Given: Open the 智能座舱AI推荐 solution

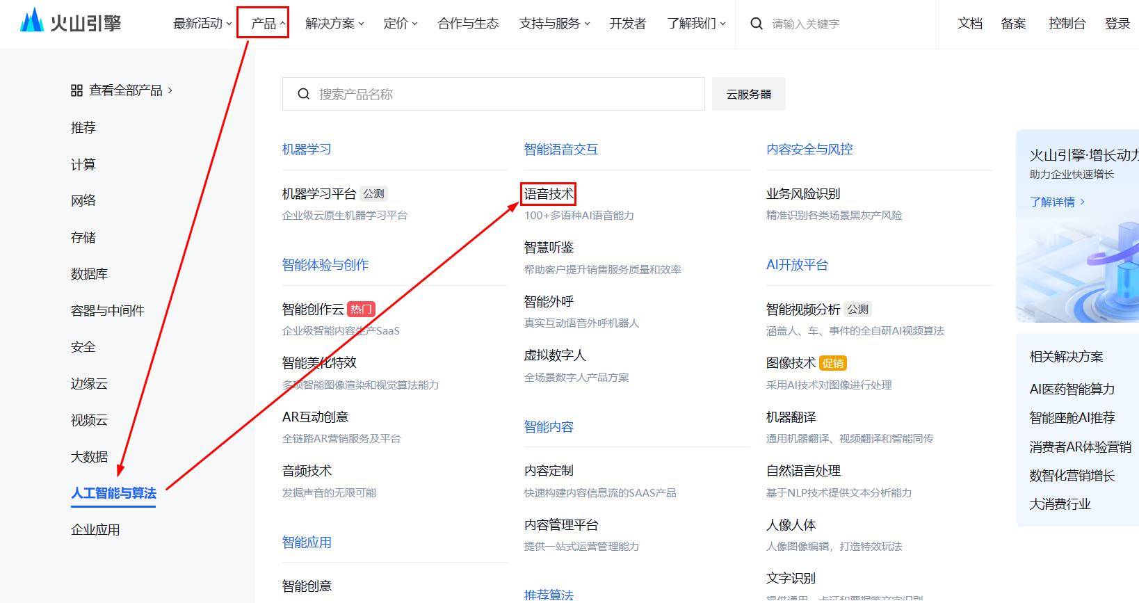Looking at the screenshot, I should tap(1072, 417).
